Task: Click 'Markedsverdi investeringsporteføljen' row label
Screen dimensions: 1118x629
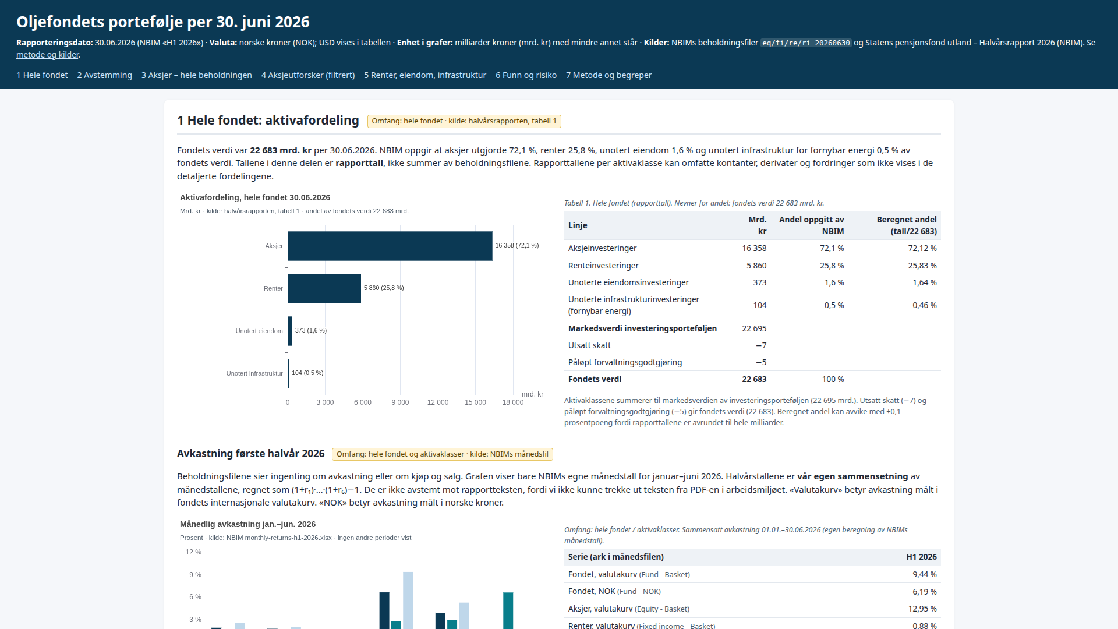Action: (642, 328)
